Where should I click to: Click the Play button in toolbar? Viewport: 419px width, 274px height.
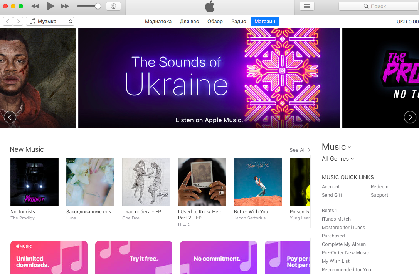click(x=50, y=6)
